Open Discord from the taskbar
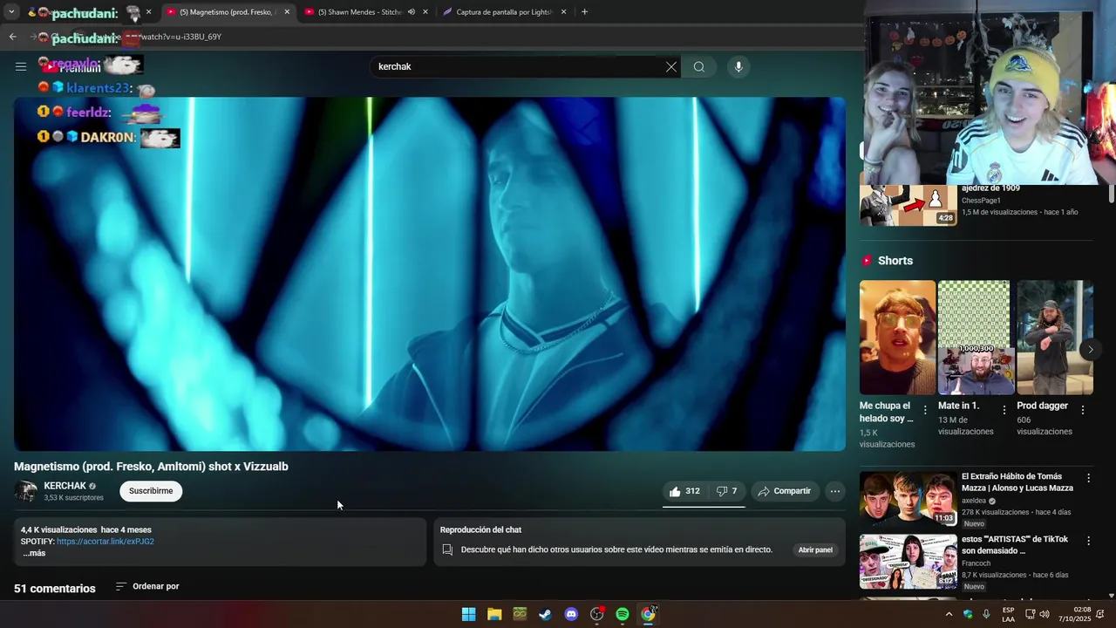Image resolution: width=1116 pixels, height=628 pixels. (x=571, y=614)
